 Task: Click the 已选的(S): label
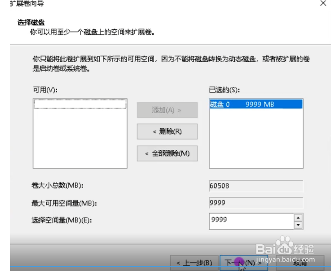[x=224, y=90]
